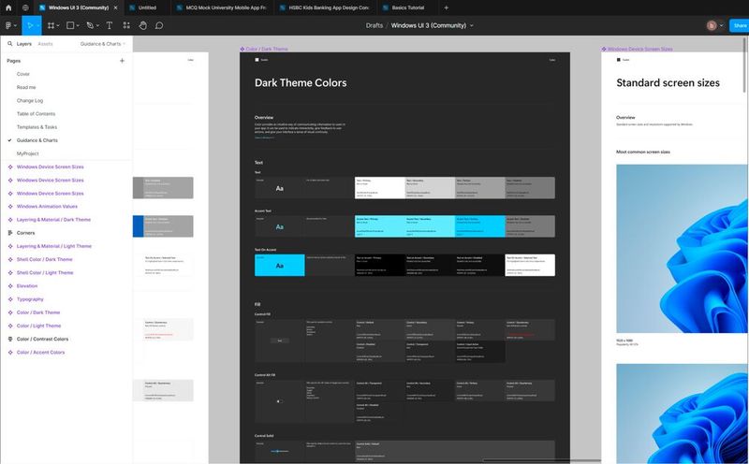Select the Hand tool
Image resolution: width=749 pixels, height=464 pixels.
(x=143, y=25)
